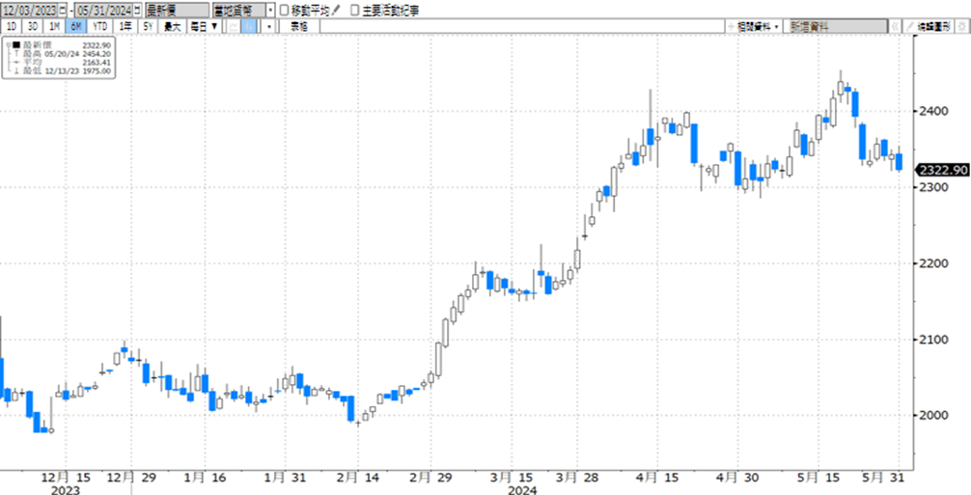Image resolution: width=971 pixels, height=495 pixels.
Task: Click the double-chevron collapse icon beside 新增資料
Action: [895, 27]
